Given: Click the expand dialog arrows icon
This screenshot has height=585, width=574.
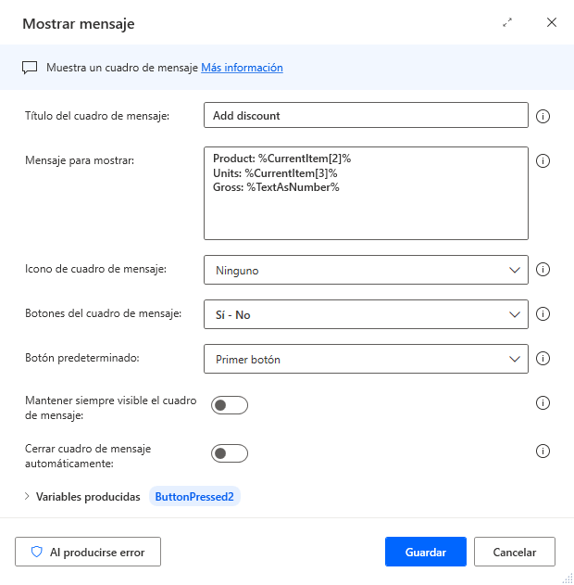Looking at the screenshot, I should 507,23.
